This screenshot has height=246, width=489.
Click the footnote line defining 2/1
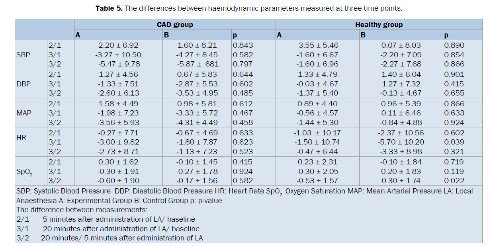[106, 219]
